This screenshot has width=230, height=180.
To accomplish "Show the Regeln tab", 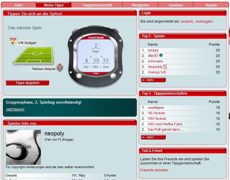I will (x=211, y=5).
